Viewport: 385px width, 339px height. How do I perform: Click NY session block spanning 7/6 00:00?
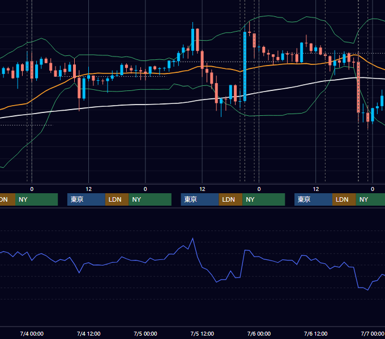[x=264, y=199]
